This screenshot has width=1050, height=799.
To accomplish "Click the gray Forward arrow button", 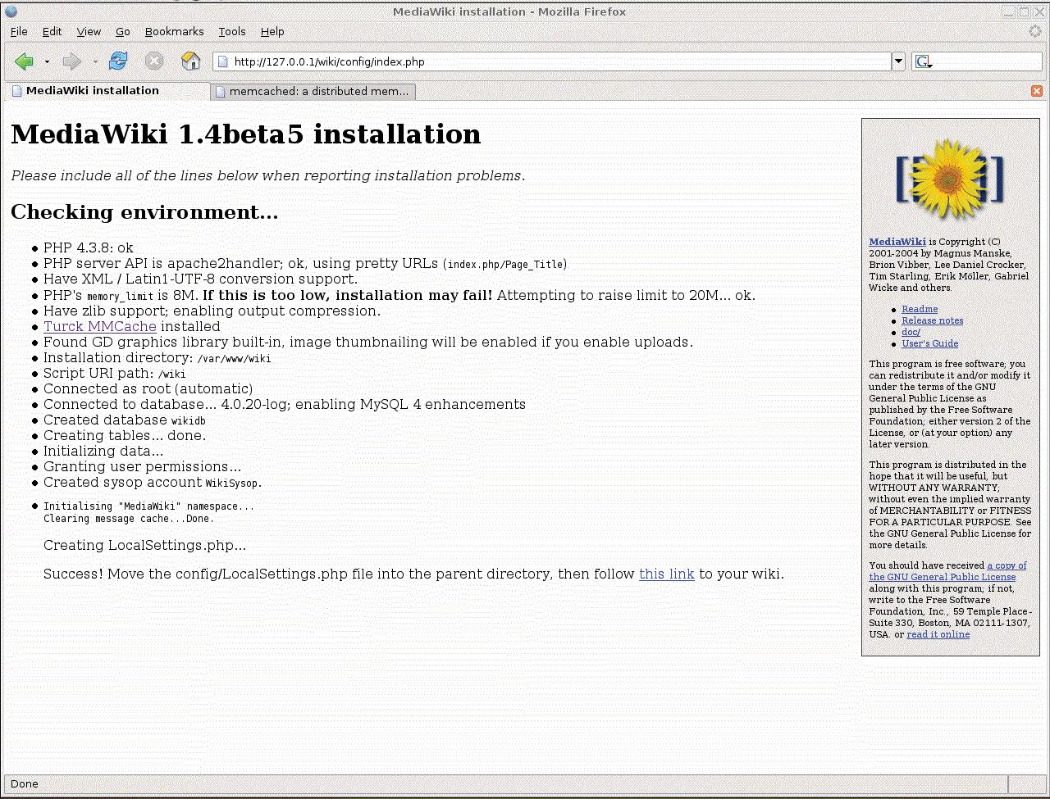I will (72, 61).
